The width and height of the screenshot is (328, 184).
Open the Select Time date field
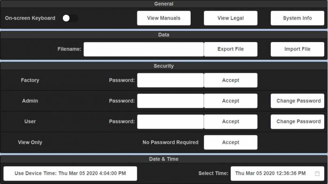(x=277, y=173)
